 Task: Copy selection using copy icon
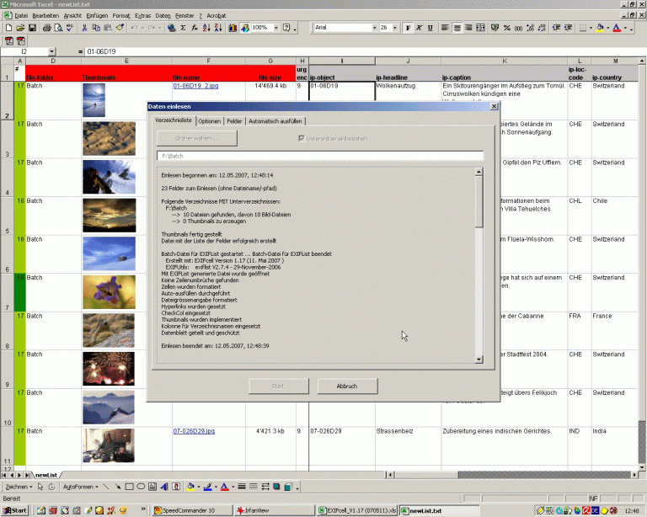[96, 28]
